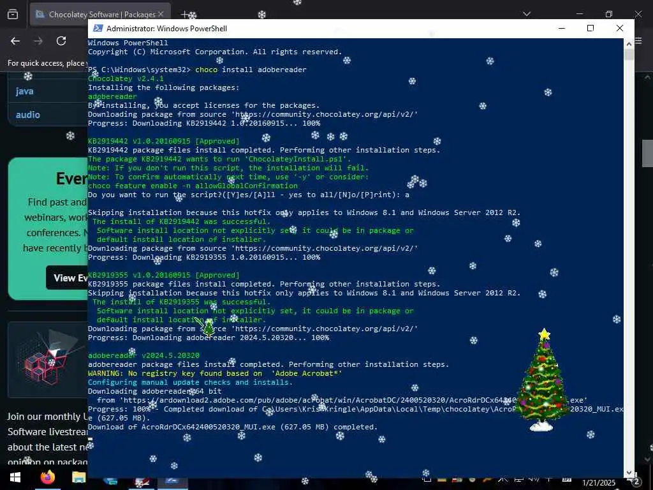Click 'WARNING: No registry key found' line

215,373
